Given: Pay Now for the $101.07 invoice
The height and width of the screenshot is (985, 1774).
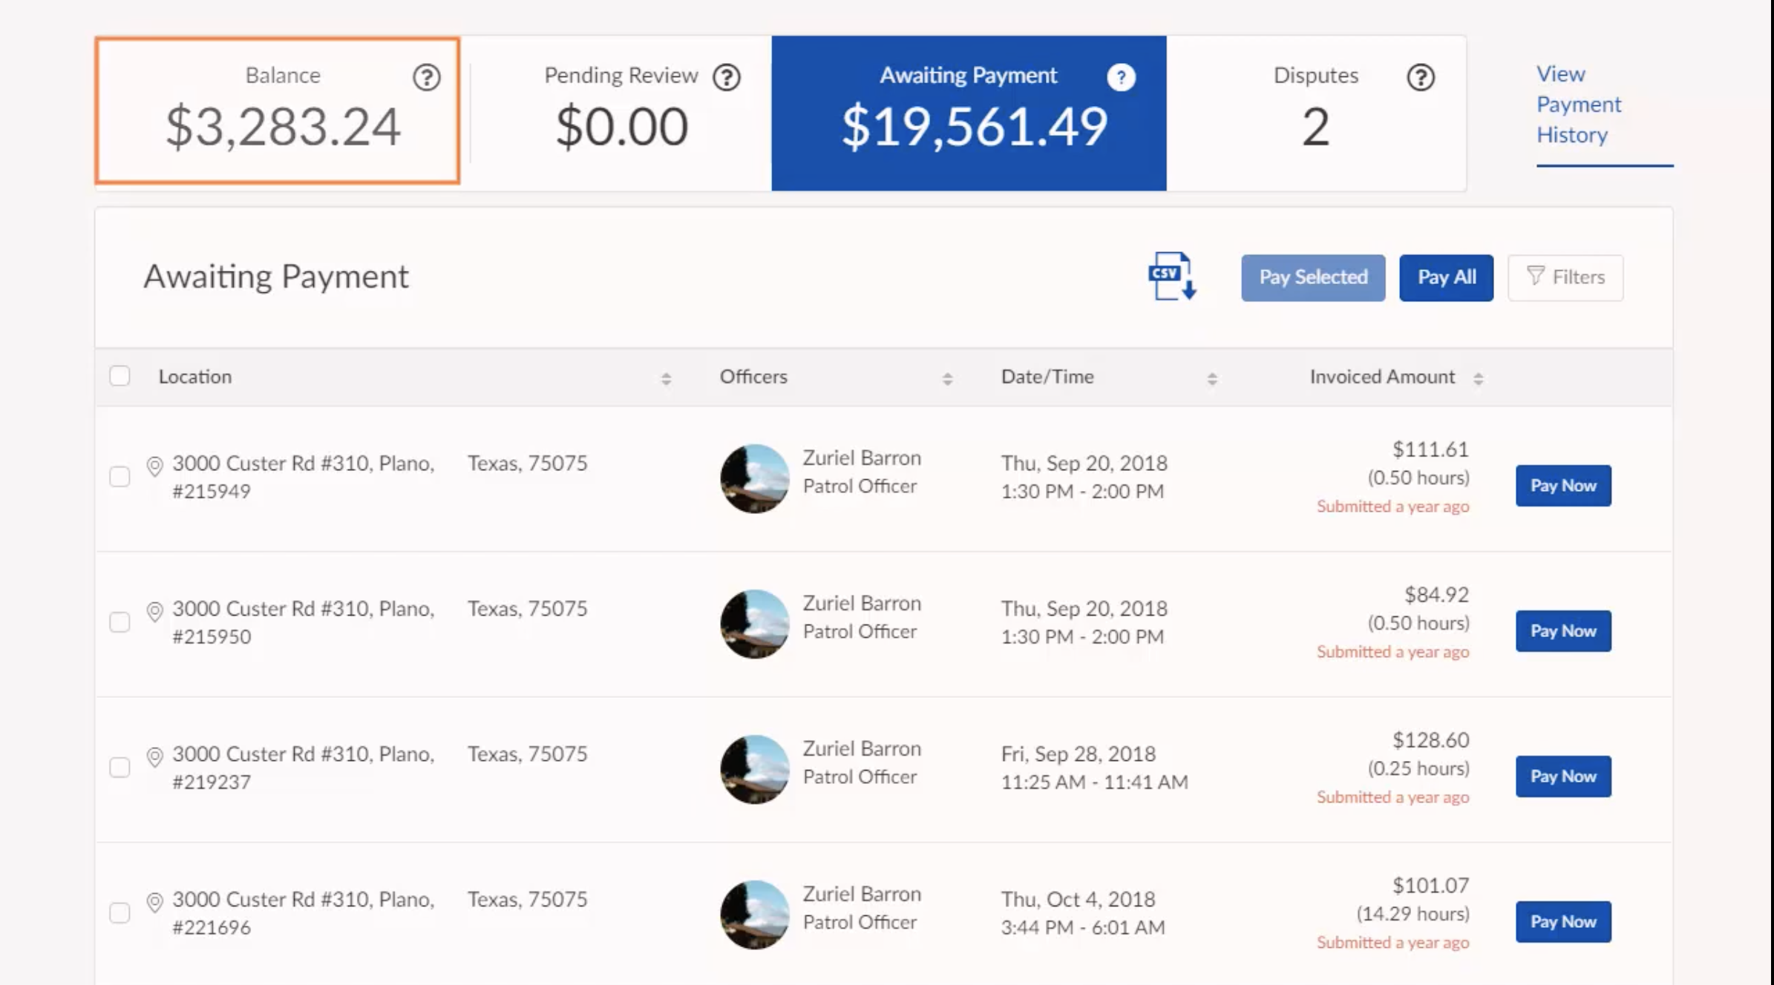Looking at the screenshot, I should (x=1563, y=922).
